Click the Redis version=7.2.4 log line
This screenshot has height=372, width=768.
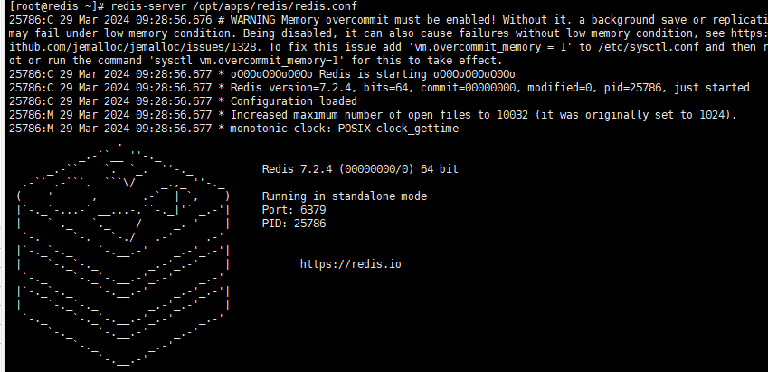(x=379, y=88)
